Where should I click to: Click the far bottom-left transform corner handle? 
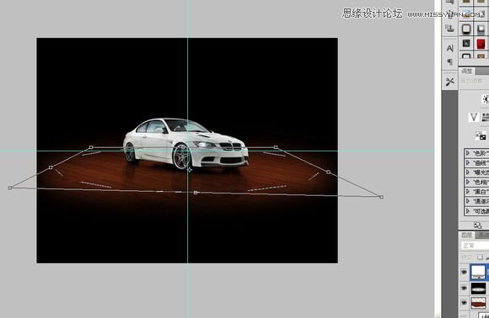click(10, 188)
